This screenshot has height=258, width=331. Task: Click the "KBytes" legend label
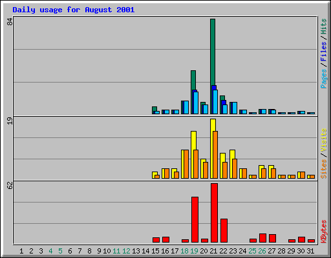click(323, 232)
